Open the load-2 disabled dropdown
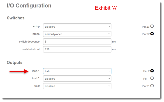This screenshot has width=164, height=102. 77,79
